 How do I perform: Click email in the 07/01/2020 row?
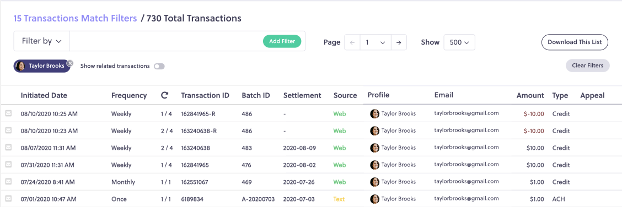tap(467, 198)
